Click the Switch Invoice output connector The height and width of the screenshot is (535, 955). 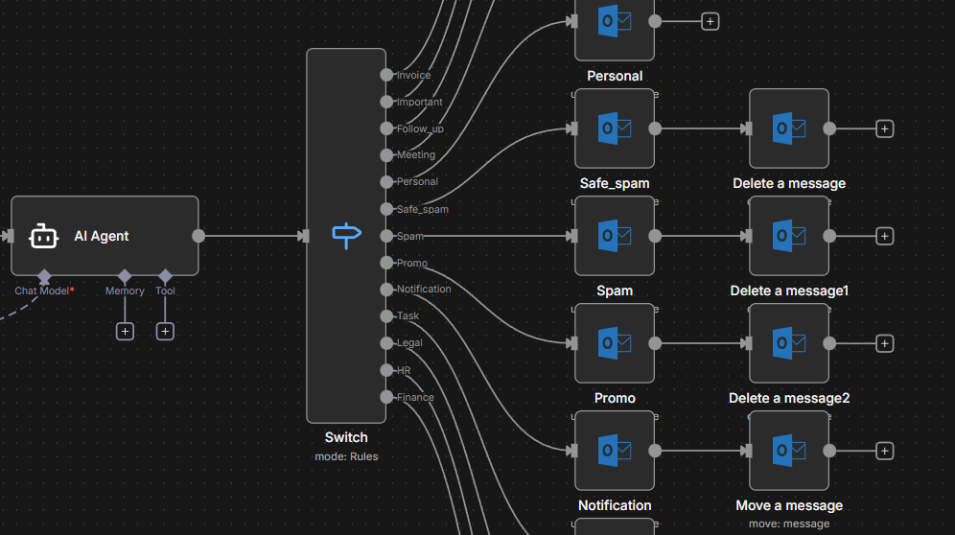coord(386,75)
